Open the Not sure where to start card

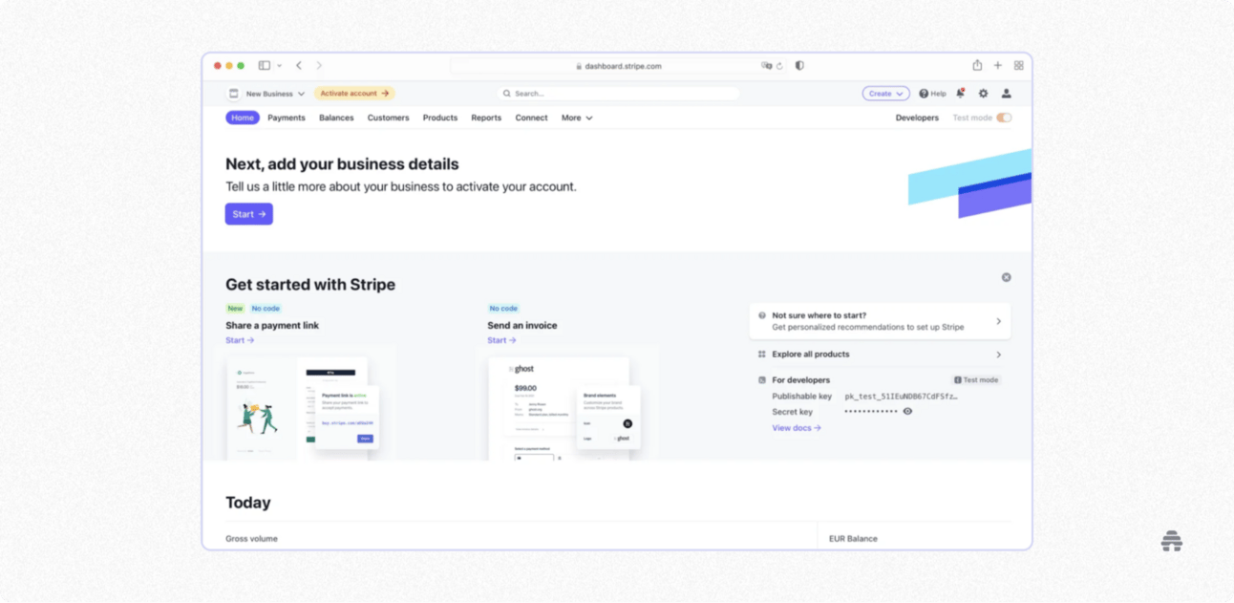(880, 321)
